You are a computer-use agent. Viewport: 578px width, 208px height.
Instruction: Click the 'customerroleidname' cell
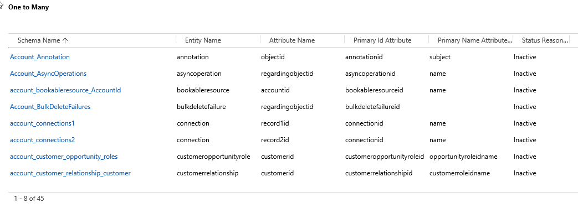tap(459, 173)
